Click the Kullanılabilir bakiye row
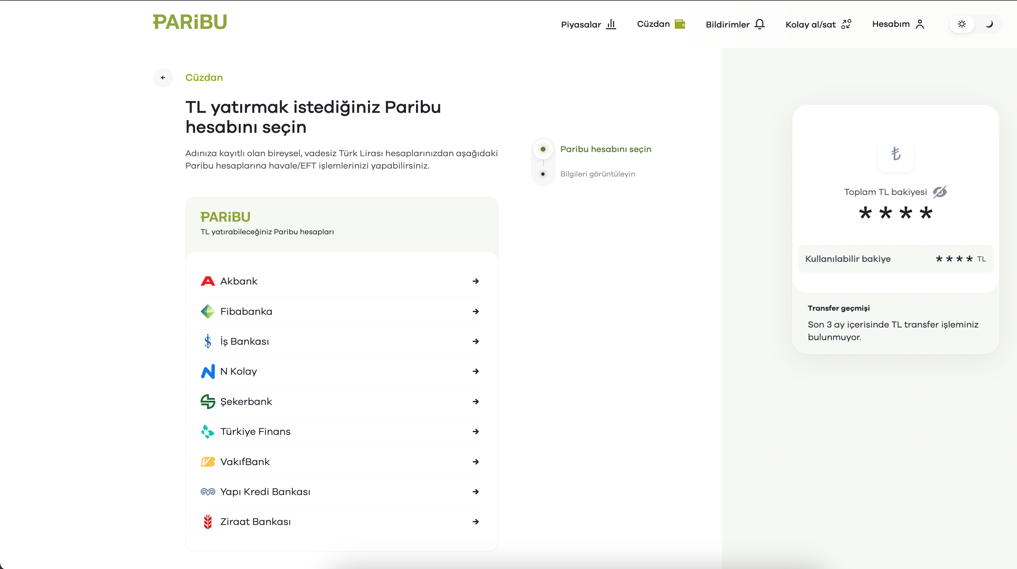 896,259
